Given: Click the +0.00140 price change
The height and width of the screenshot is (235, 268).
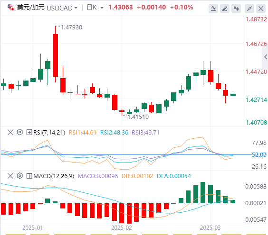Looking at the screenshot, I should click(x=152, y=7).
